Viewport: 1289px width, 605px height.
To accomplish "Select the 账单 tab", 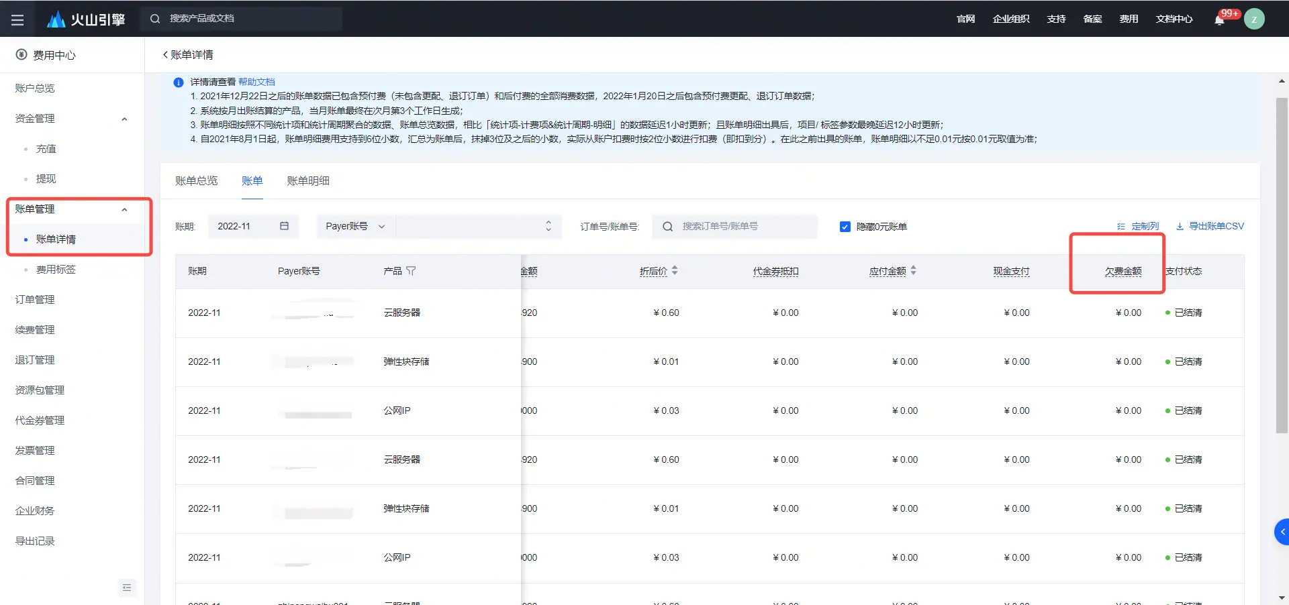I will click(x=252, y=181).
